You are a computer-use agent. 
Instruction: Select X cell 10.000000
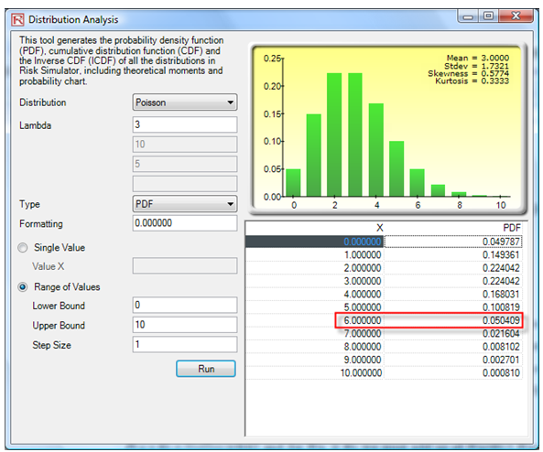coord(315,373)
